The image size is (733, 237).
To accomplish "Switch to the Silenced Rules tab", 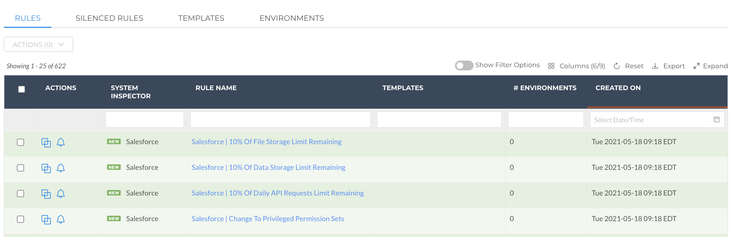I will (x=109, y=18).
